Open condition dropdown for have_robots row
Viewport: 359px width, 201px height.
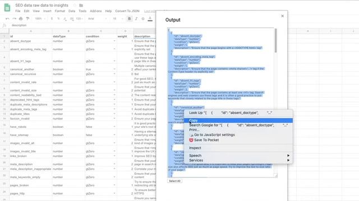pyautogui.click(x=114, y=127)
